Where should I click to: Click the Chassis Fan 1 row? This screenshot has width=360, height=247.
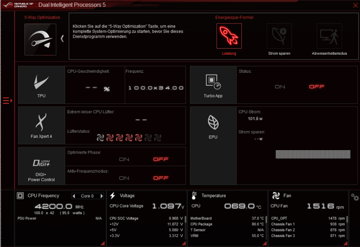(x=308, y=224)
